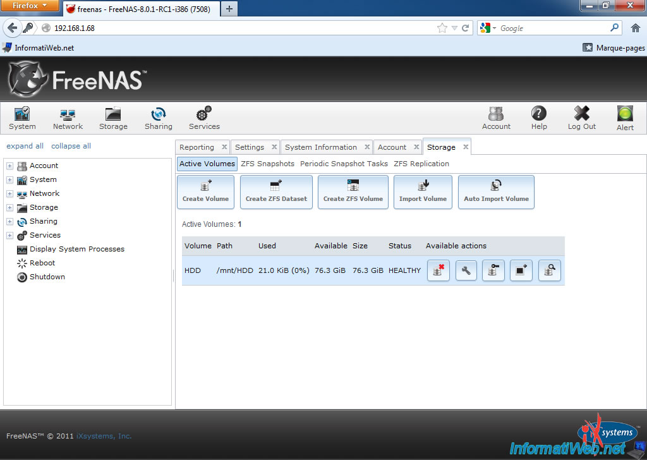Click the Create ZFS Dataset button
This screenshot has height=460, width=647.
pos(276,192)
